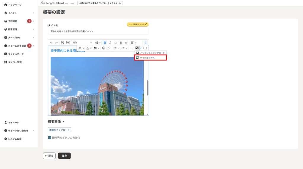Apply underline formatting

pyautogui.click(x=115, y=43)
